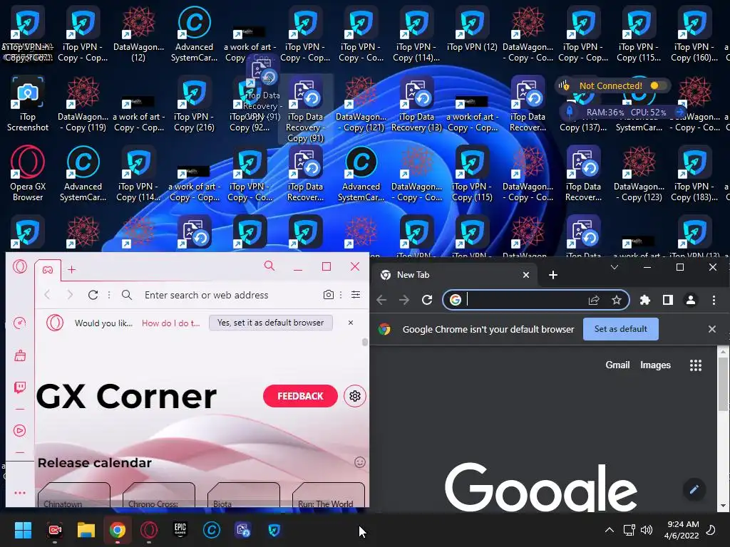Click the tab search magnifier in Opera GX

pyautogui.click(x=269, y=266)
